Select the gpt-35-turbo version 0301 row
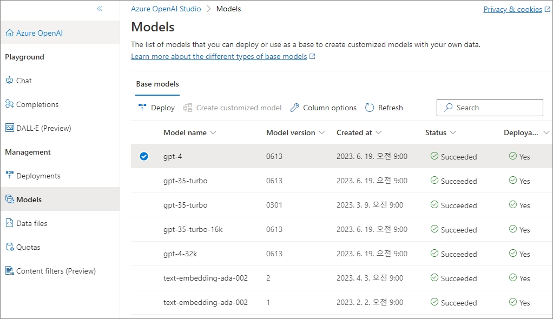Image resolution: width=553 pixels, height=319 pixels. click(x=342, y=205)
